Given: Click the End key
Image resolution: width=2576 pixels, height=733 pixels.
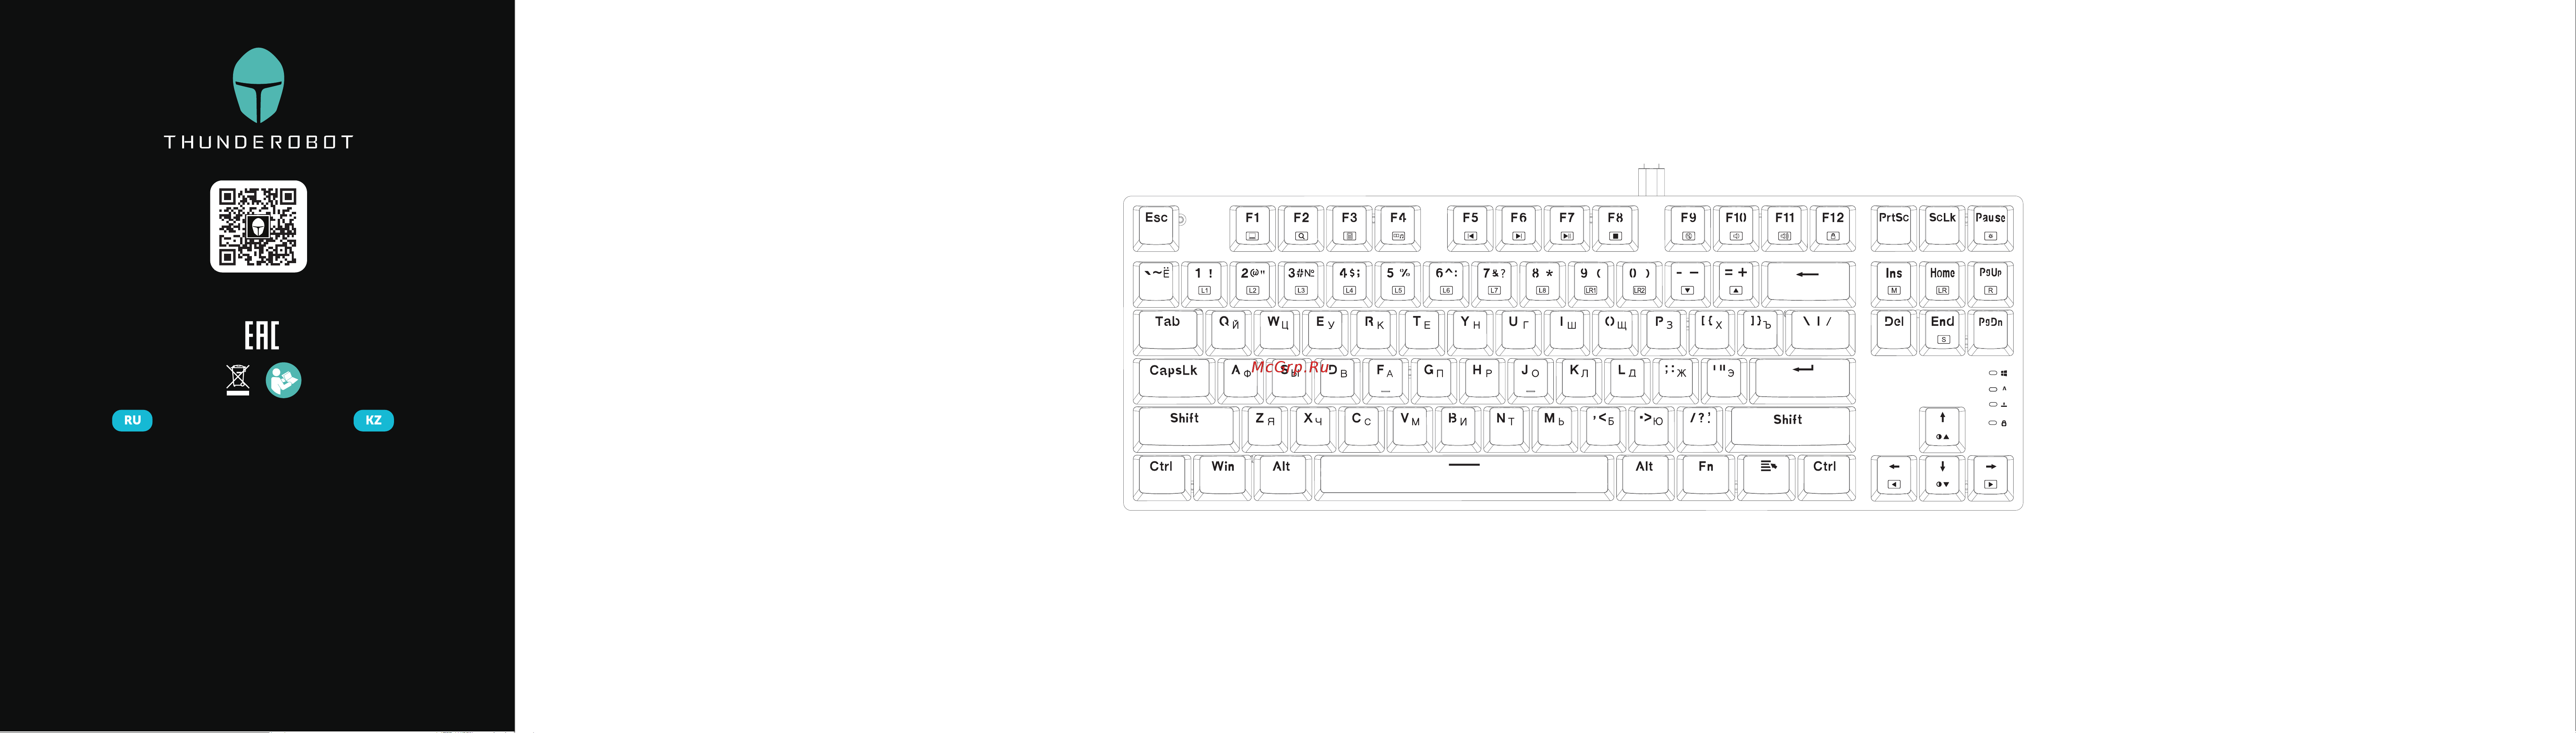Looking at the screenshot, I should pyautogui.click(x=1942, y=332).
